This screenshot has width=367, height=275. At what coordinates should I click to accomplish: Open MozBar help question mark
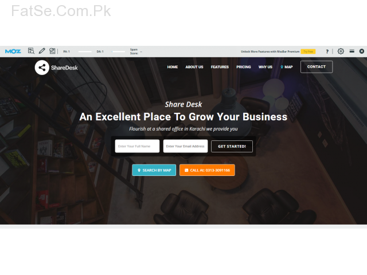click(x=327, y=52)
